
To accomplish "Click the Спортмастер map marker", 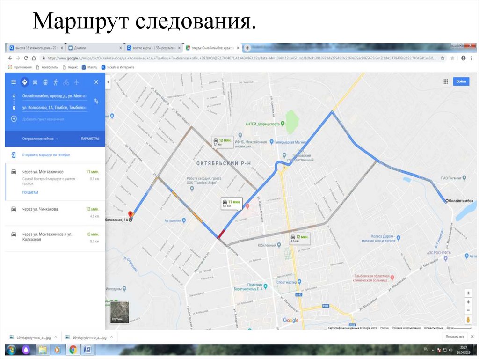I will (x=299, y=282).
